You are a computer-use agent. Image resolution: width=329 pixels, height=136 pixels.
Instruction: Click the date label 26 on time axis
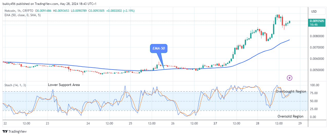(173, 123)
